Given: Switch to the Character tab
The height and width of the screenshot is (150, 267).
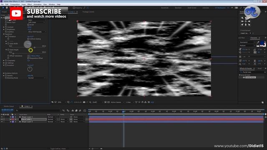Looking at the screenshot, I should pos(254,38).
